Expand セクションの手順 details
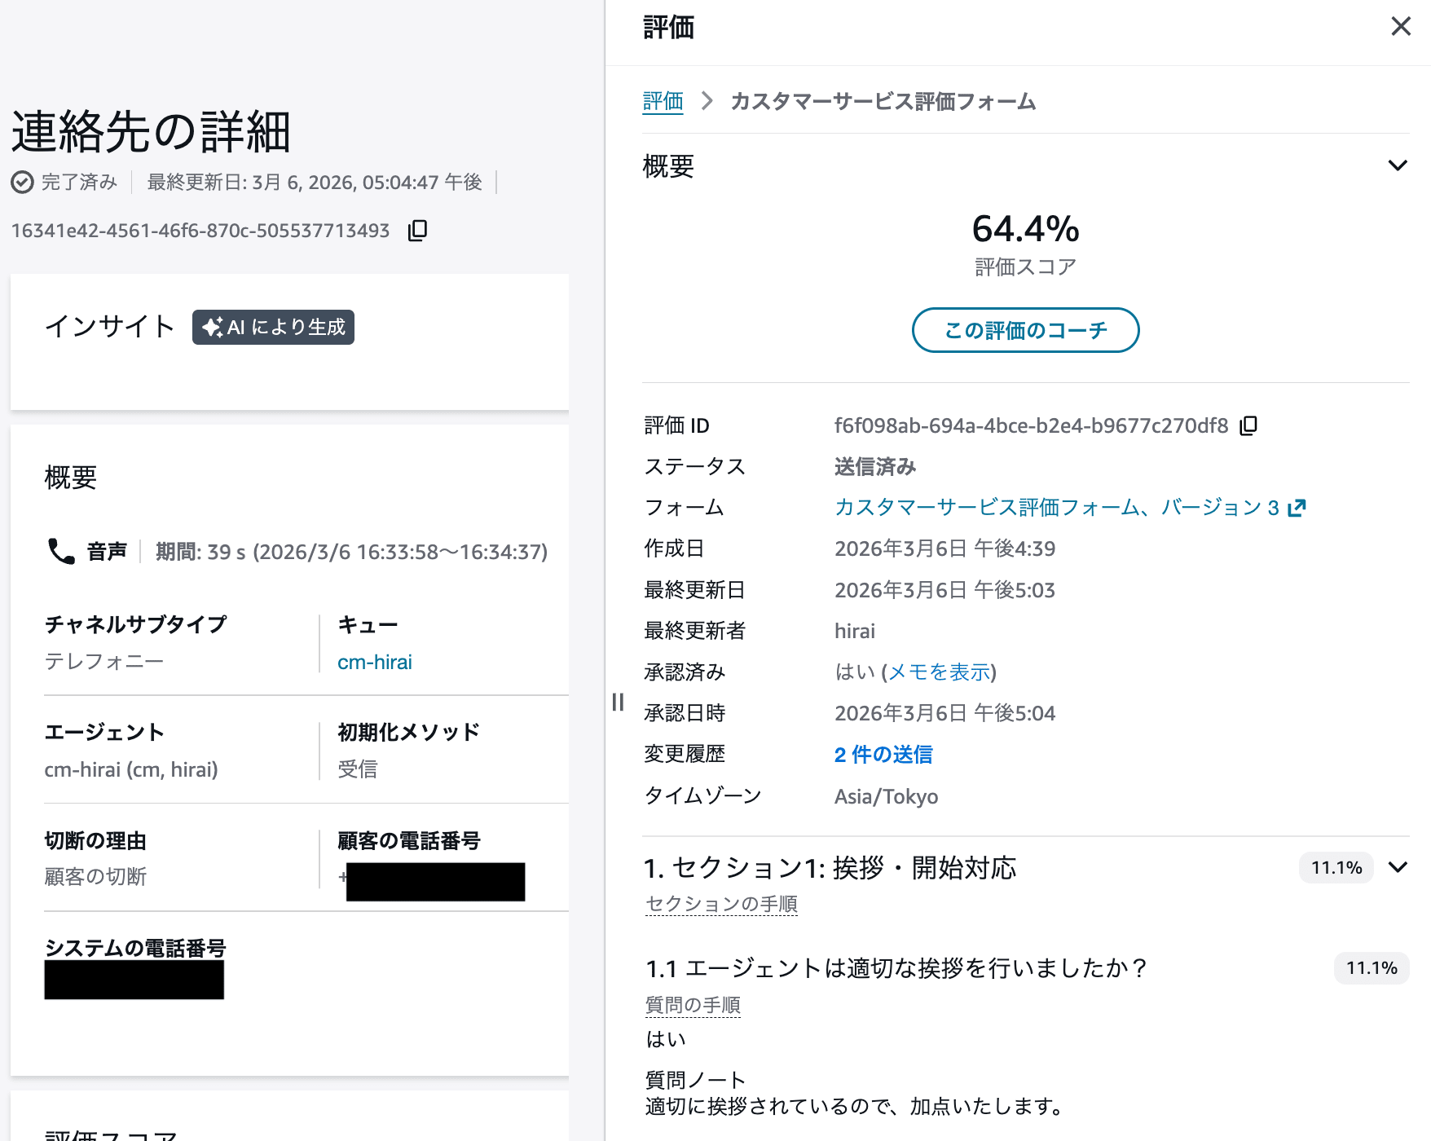Image resolution: width=1431 pixels, height=1141 pixels. (x=720, y=904)
